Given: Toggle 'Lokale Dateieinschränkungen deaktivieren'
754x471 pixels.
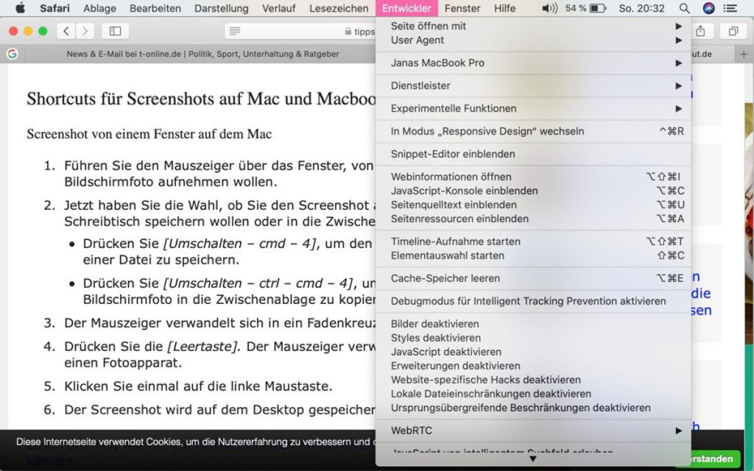Looking at the screenshot, I should pos(533,394).
